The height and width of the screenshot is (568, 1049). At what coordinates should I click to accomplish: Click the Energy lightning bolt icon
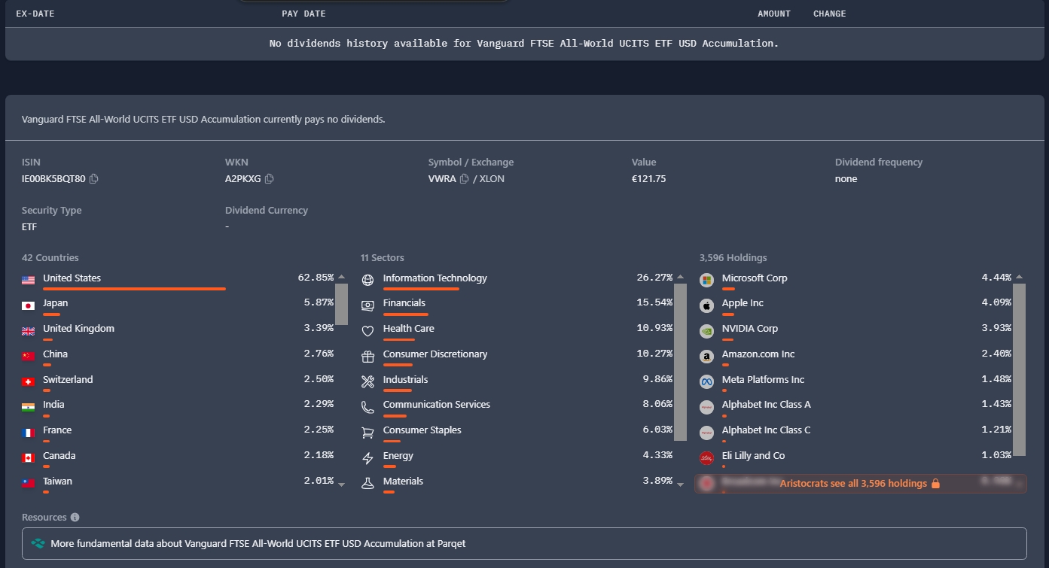point(367,458)
